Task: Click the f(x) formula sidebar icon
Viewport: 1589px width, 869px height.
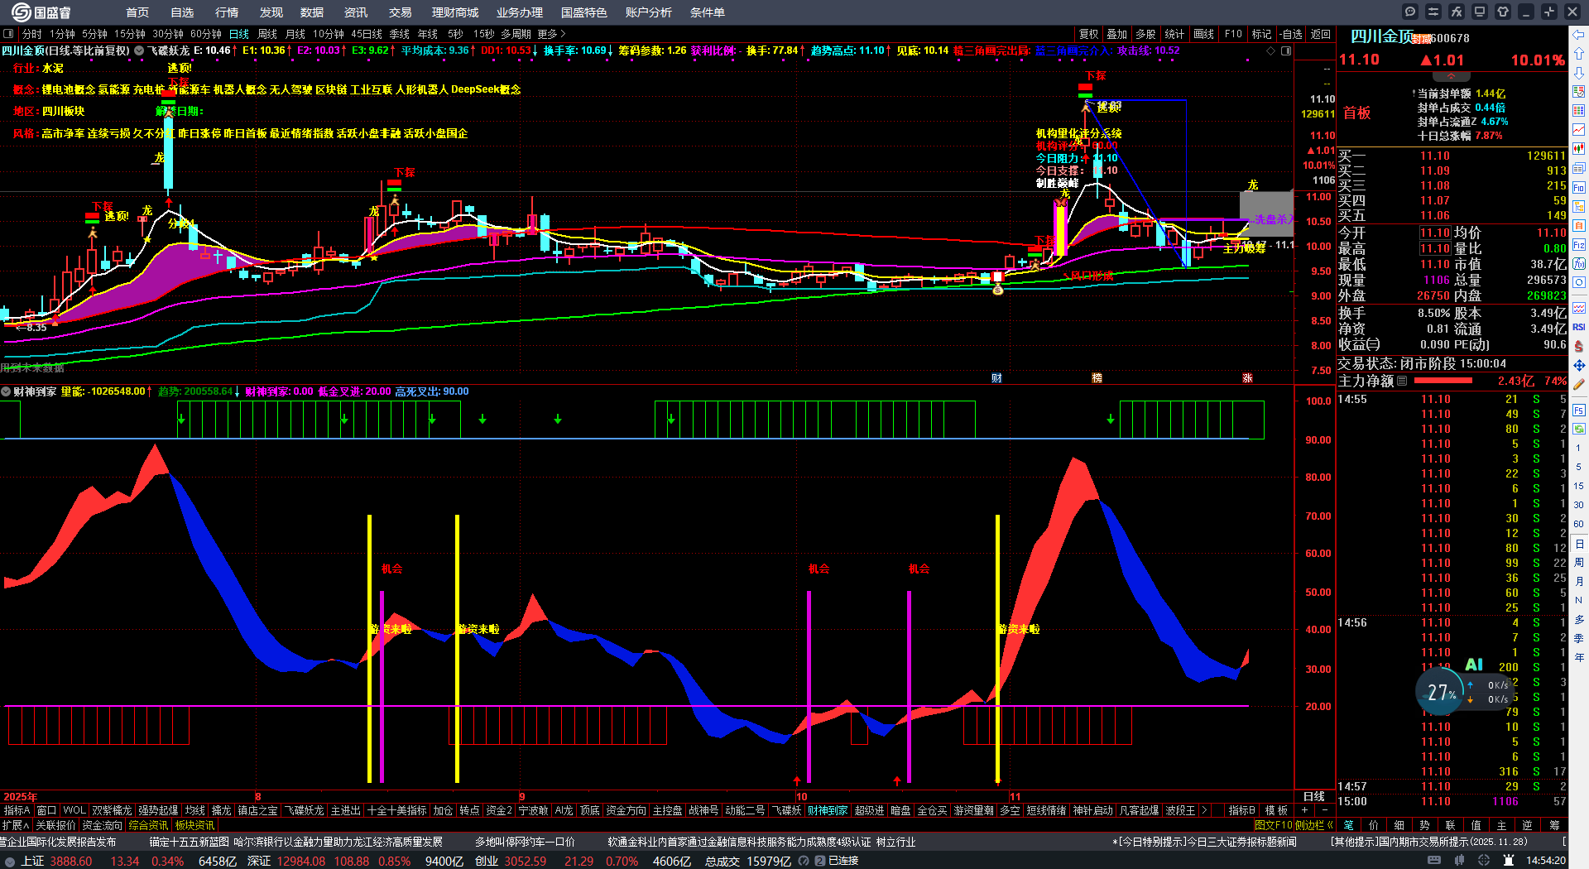Action: tap(1579, 264)
